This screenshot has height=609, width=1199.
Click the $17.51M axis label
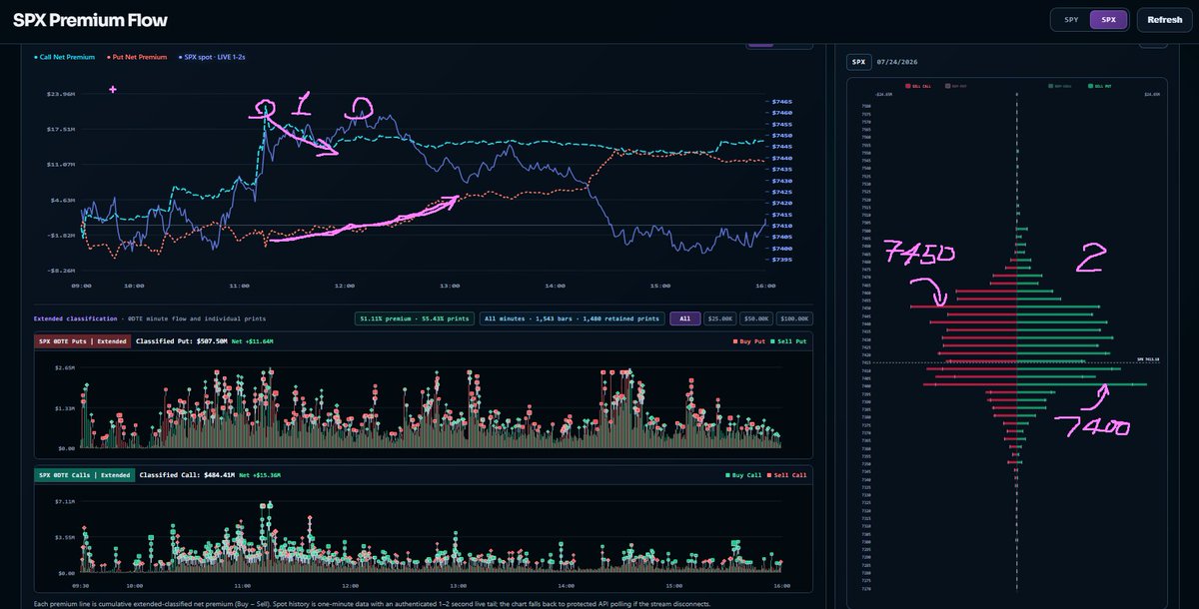(x=61, y=130)
